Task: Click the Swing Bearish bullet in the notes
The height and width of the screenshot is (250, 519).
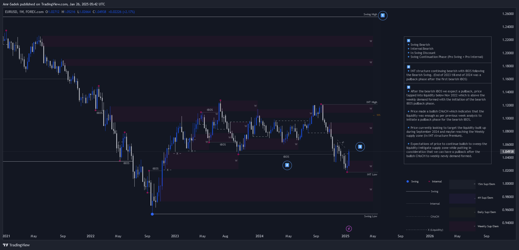Action: (x=419, y=45)
